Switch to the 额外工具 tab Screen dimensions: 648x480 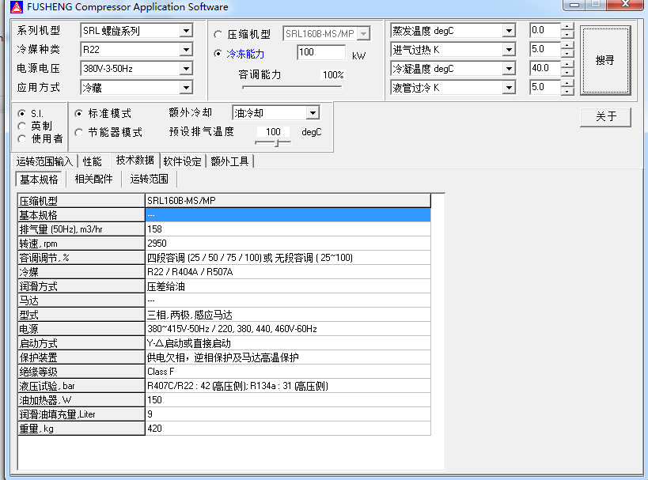coord(229,161)
